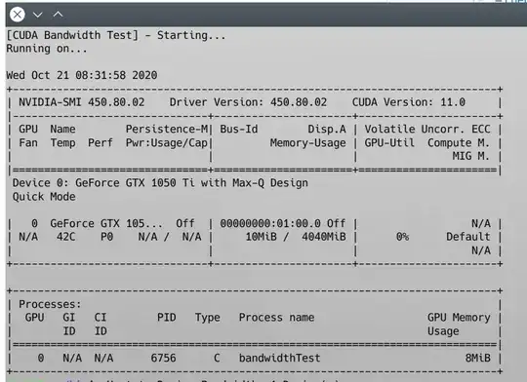The image size is (527, 382).
Task: Click the memory usage '10MiB / 4040MiB'
Action: point(296,237)
